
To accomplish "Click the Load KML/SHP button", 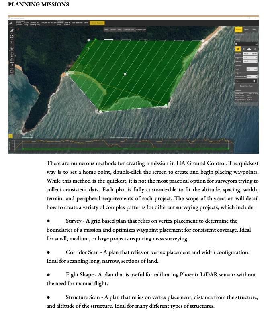I will pos(129,30).
